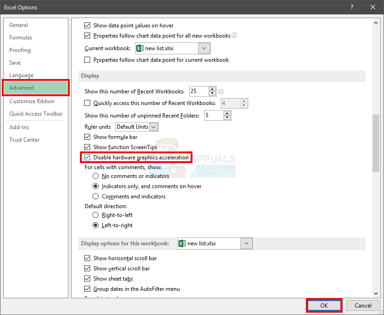Screen dimensions: 384x315
Task: Uncheck Show function ScreenTips
Action: click(87, 147)
